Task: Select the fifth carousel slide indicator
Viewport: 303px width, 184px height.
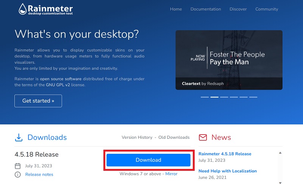Action: [244, 97]
